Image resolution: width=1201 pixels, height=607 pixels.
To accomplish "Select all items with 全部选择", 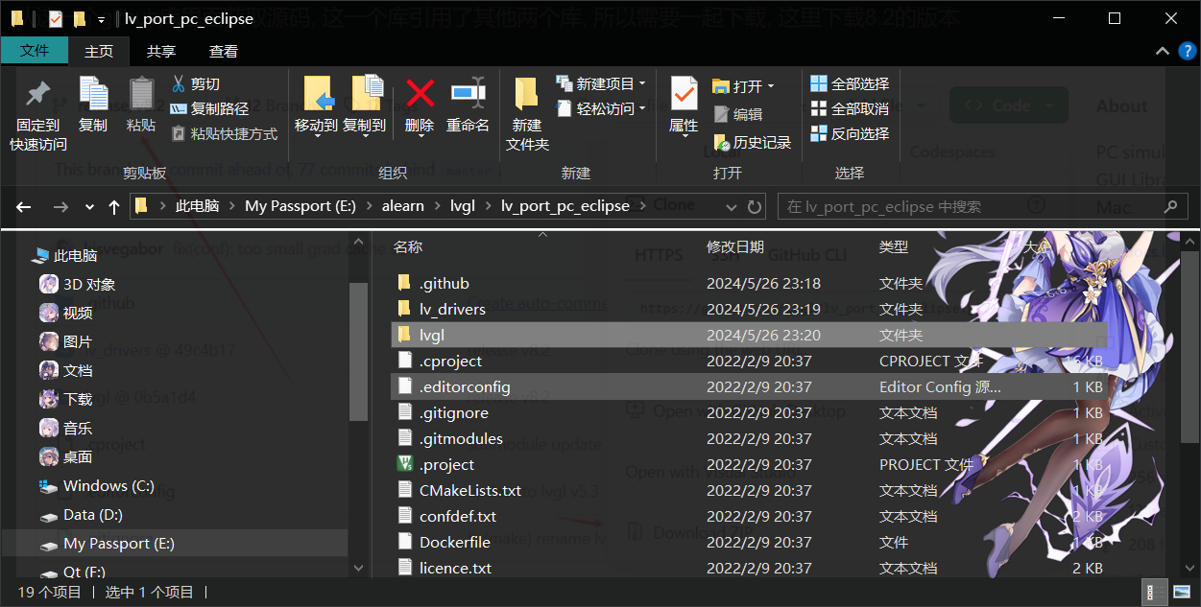I will point(850,84).
